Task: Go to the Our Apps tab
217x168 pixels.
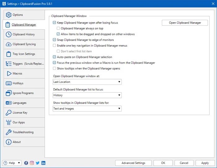Action: coord(24,122)
